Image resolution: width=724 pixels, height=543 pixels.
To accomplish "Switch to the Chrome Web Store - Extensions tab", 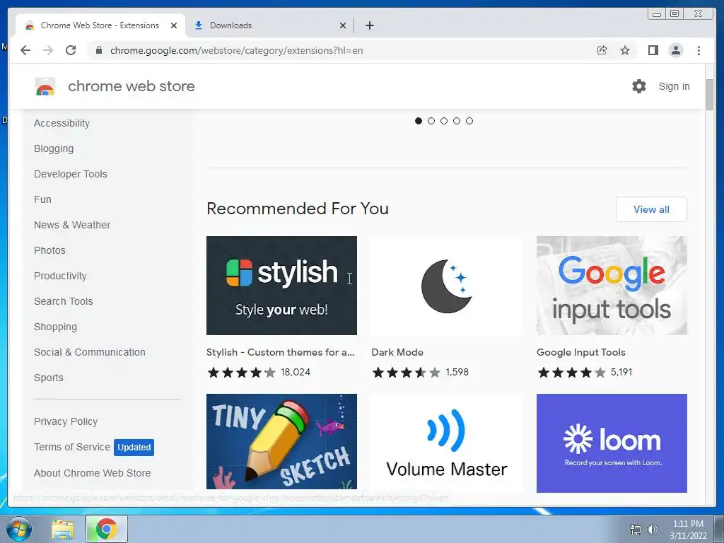I will [100, 25].
